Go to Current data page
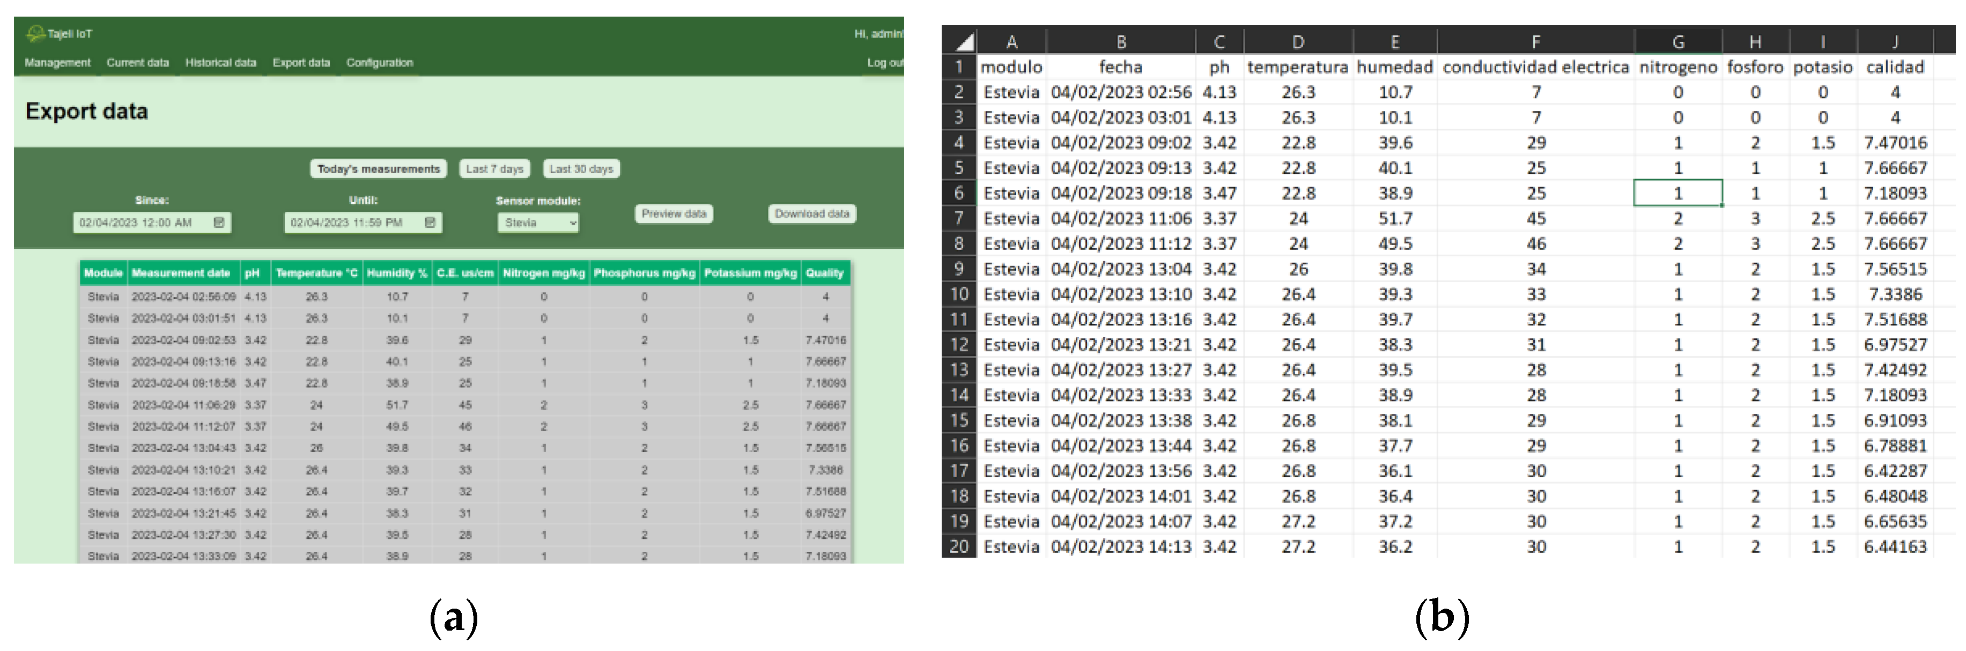This screenshot has width=1966, height=651. coord(137,63)
